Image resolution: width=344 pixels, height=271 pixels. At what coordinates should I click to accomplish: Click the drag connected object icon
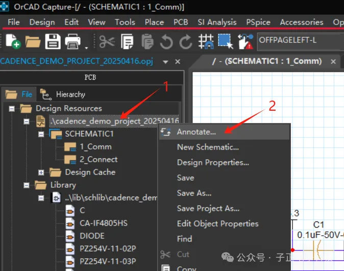click(x=245, y=41)
